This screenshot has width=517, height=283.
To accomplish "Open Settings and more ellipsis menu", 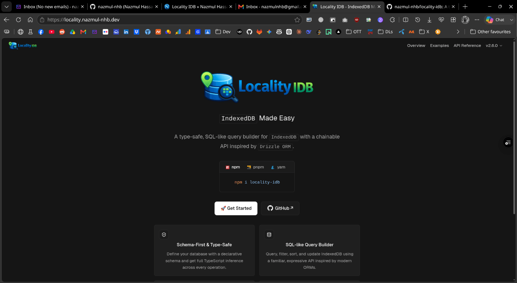I will click(x=477, y=20).
